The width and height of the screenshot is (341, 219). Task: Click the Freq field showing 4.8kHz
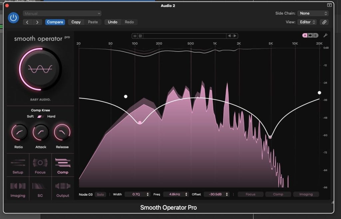click(175, 194)
